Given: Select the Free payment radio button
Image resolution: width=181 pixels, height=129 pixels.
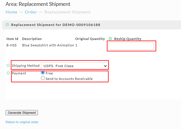Looking at the screenshot, I should click(x=43, y=73).
